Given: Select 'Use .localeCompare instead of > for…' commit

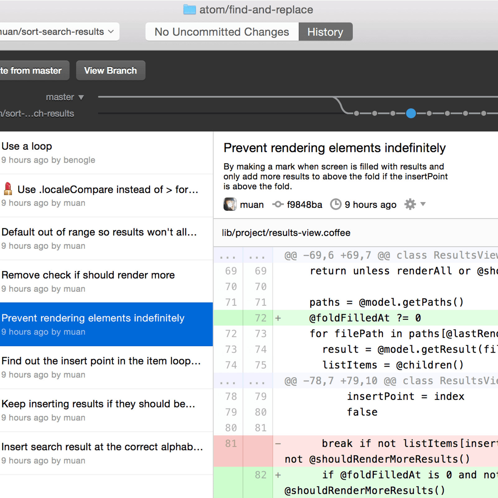Looking at the screenshot, I should point(106,195).
